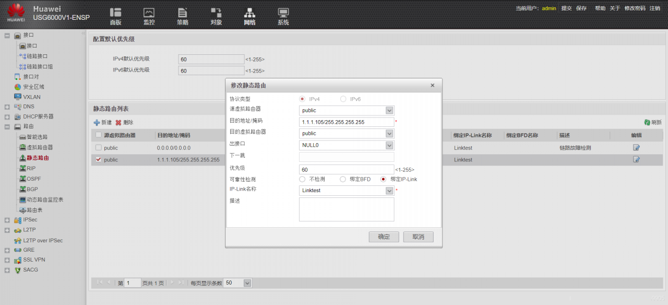Viewport: 668px width, 305px height.
Task: Expand the IPSec tree node
Action: point(7,220)
